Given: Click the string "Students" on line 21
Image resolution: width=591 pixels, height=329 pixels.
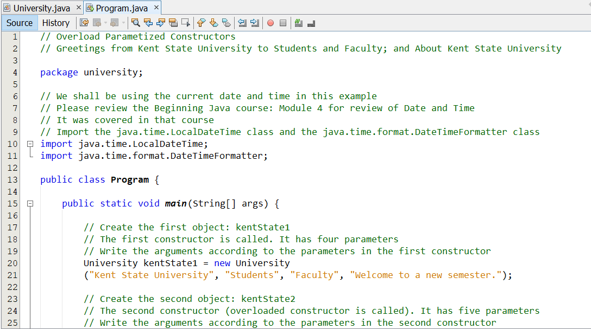Looking at the screenshot, I should click(x=252, y=275).
